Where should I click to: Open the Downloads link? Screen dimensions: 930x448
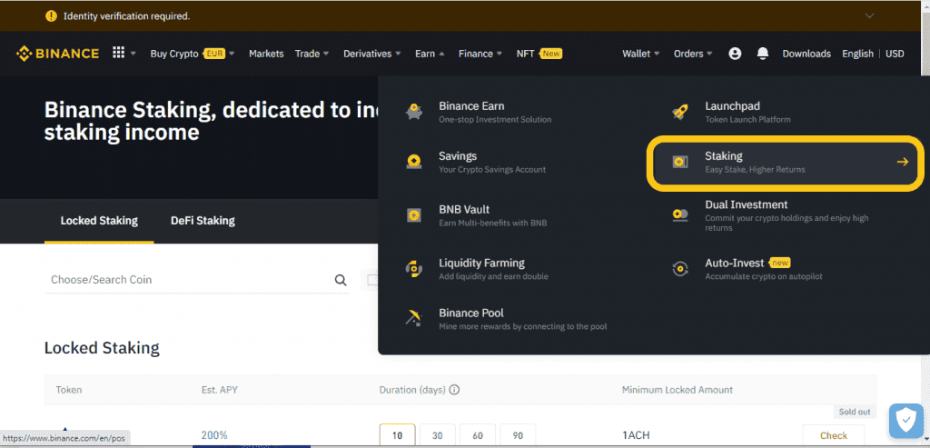(x=806, y=54)
